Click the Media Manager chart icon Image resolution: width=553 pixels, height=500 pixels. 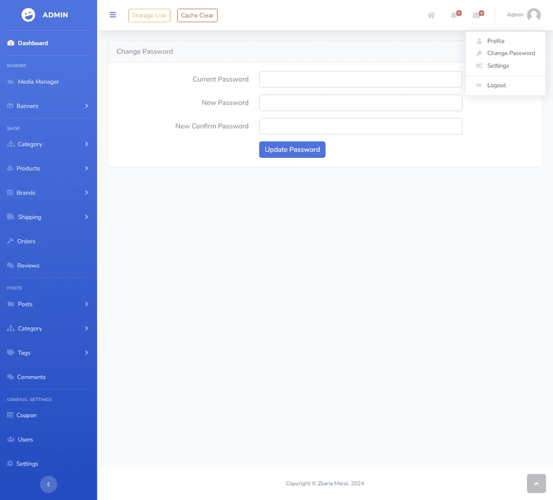11,82
